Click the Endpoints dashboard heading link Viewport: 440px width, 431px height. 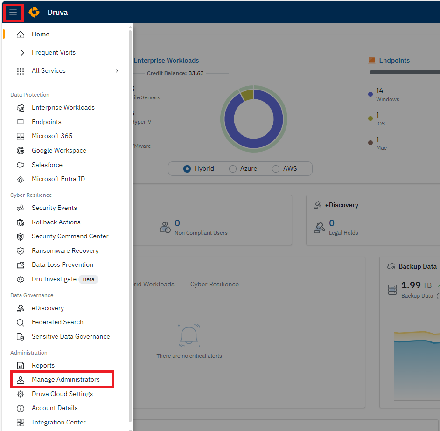[x=394, y=60]
